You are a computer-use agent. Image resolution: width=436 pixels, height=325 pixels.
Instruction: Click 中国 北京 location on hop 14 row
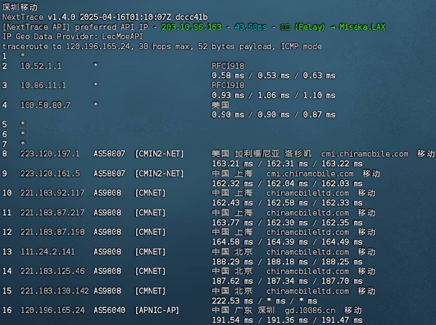(232, 271)
